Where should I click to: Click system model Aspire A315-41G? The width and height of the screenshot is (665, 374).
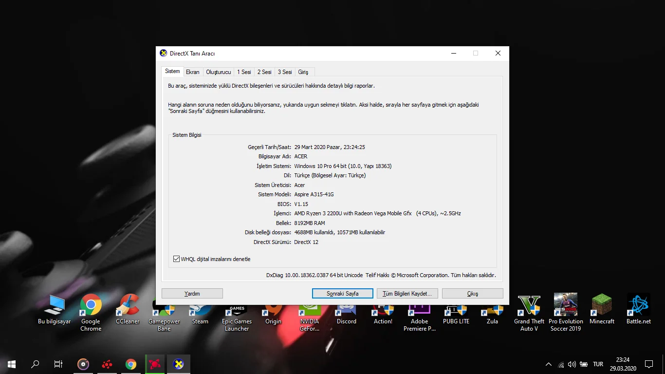314,194
